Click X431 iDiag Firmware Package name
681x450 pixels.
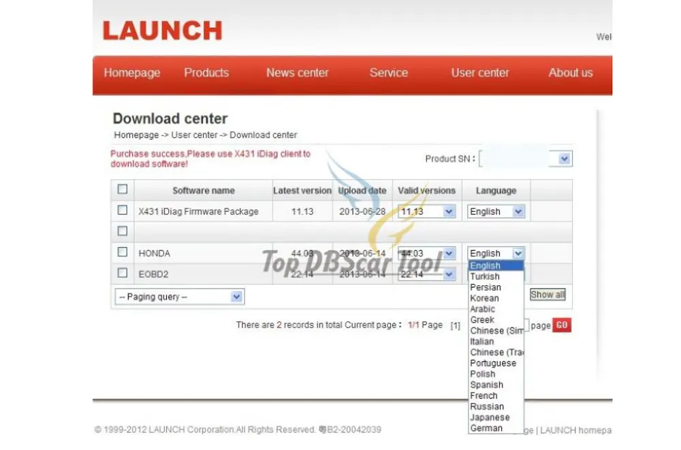click(198, 212)
